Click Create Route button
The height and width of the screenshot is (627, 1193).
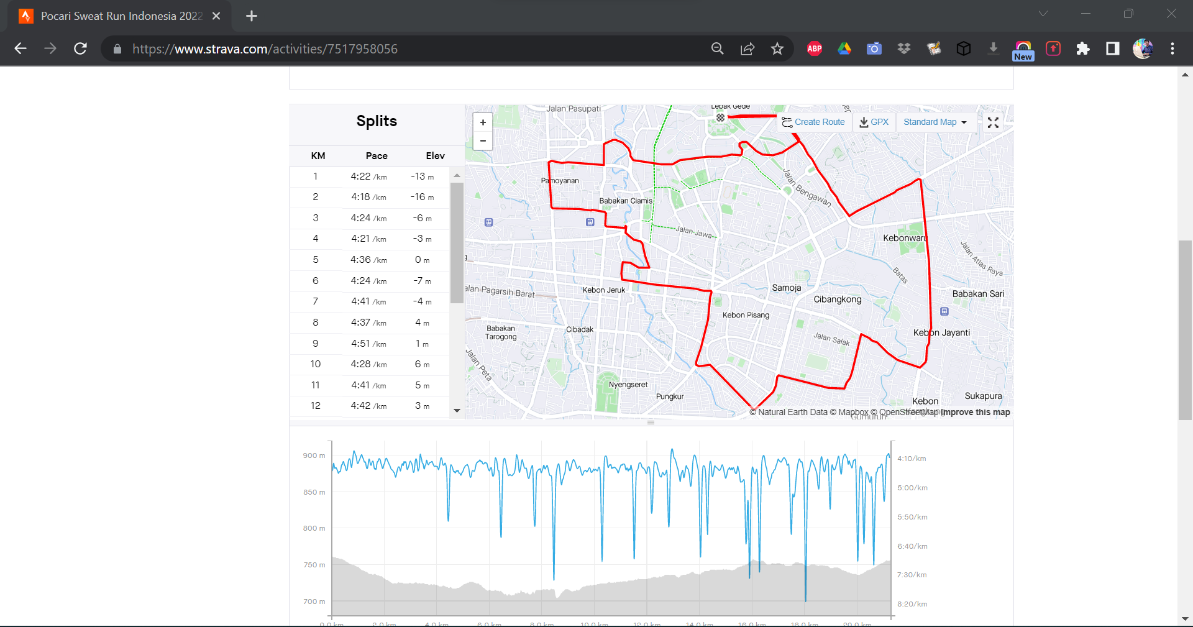click(813, 122)
